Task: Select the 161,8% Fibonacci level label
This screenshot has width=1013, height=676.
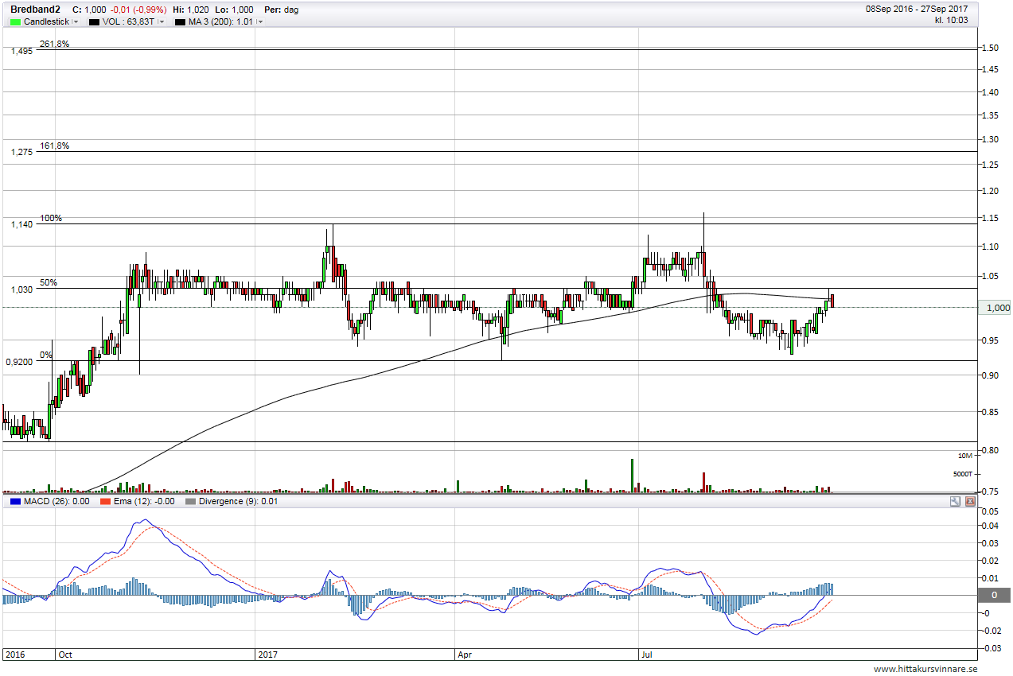Action: coord(54,146)
